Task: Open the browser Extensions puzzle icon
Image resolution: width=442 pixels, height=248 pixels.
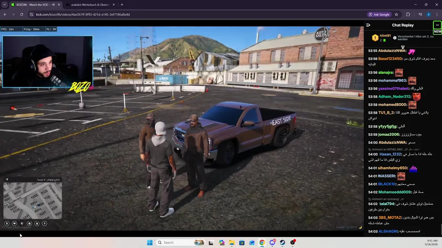Action: [x=408, y=14]
